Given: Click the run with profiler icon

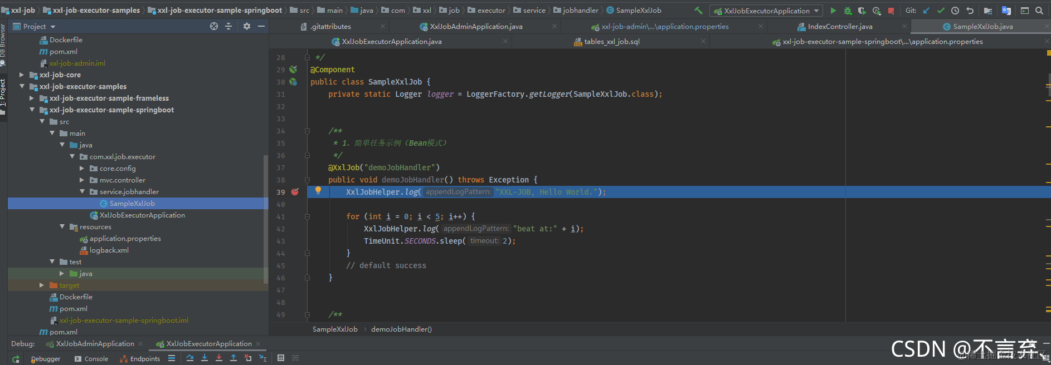Looking at the screenshot, I should (x=877, y=11).
